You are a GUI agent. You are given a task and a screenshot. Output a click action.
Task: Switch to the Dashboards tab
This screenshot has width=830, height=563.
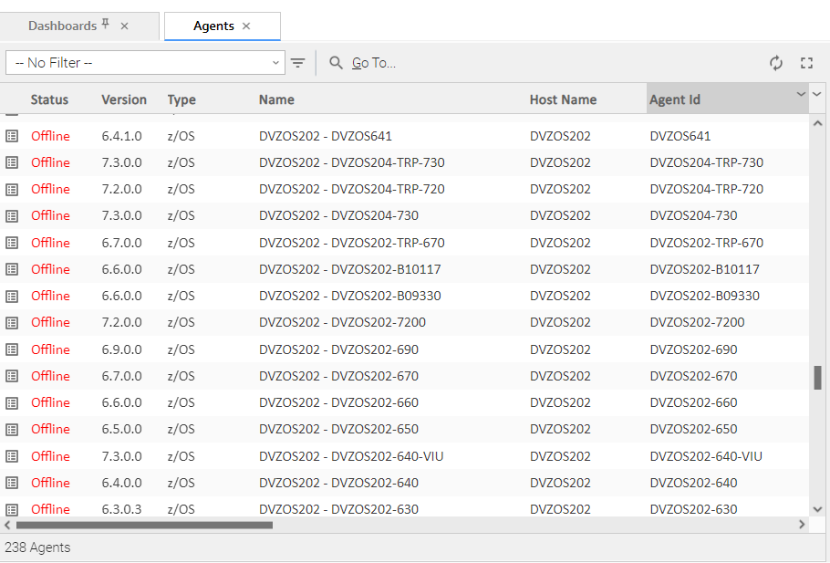[62, 26]
